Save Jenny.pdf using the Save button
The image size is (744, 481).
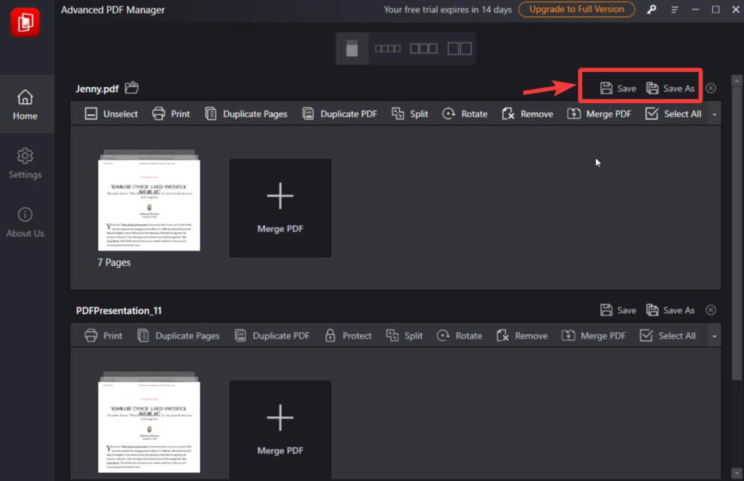click(x=618, y=88)
